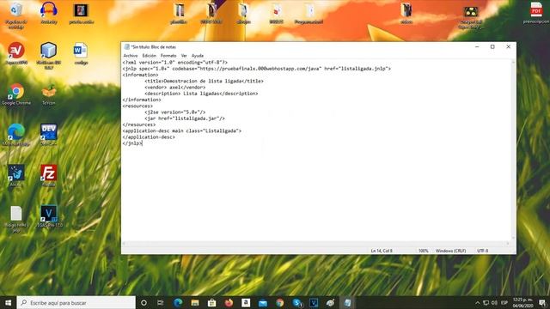Screen dimensions: 550x309
Task: Open Mail app from the taskbar
Action: click(x=263, y=303)
